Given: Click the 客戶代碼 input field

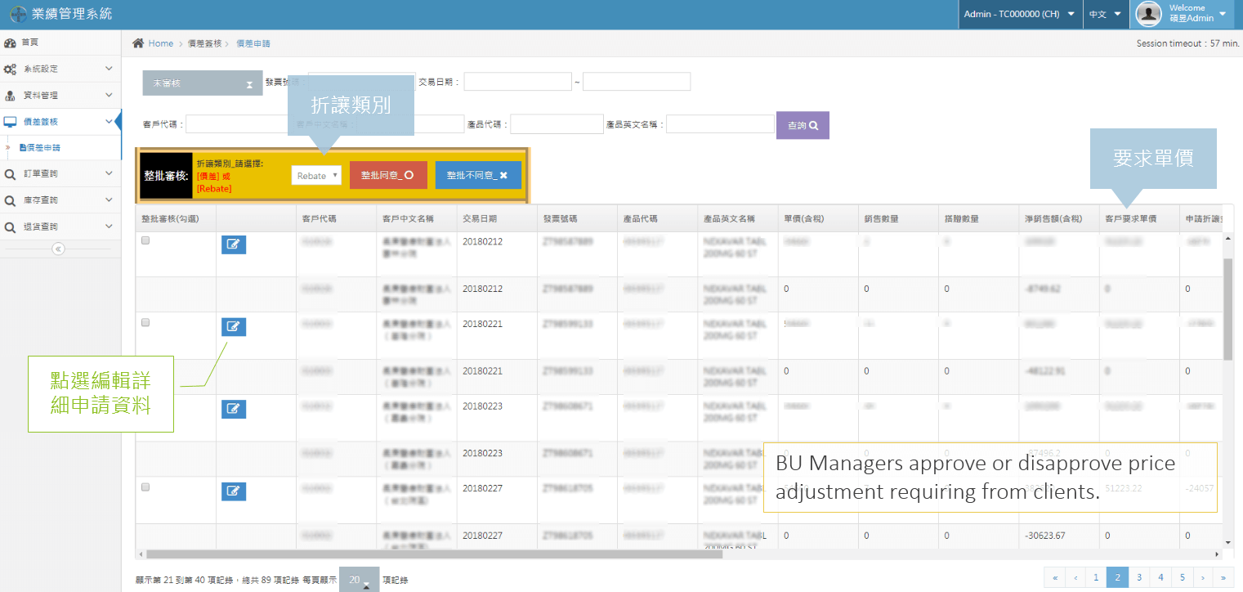Looking at the screenshot, I should click(239, 124).
